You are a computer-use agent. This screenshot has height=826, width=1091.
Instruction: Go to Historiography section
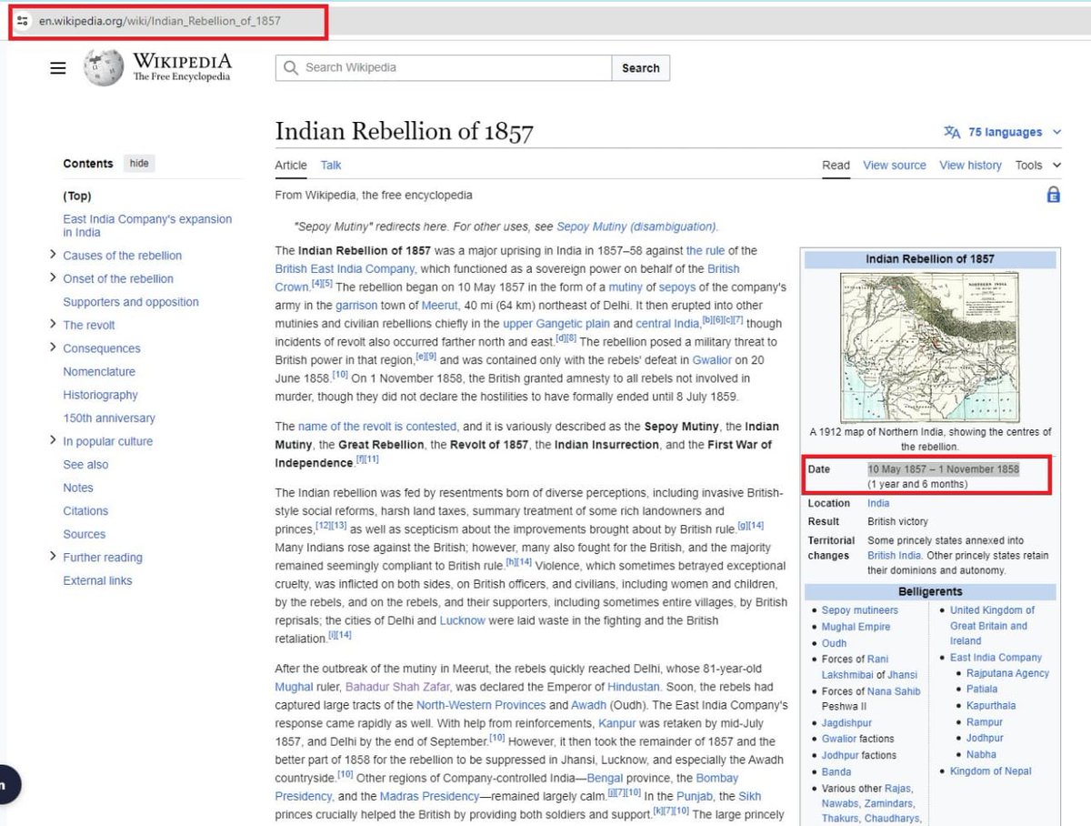click(100, 395)
